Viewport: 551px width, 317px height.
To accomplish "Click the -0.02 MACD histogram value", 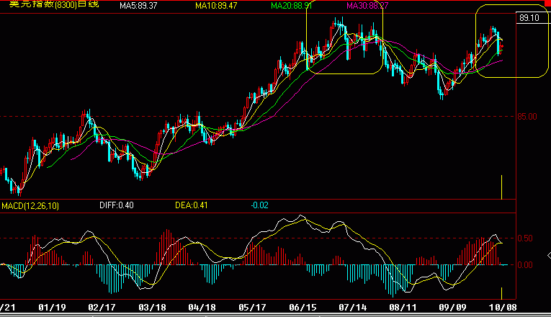I will pyautogui.click(x=260, y=205).
